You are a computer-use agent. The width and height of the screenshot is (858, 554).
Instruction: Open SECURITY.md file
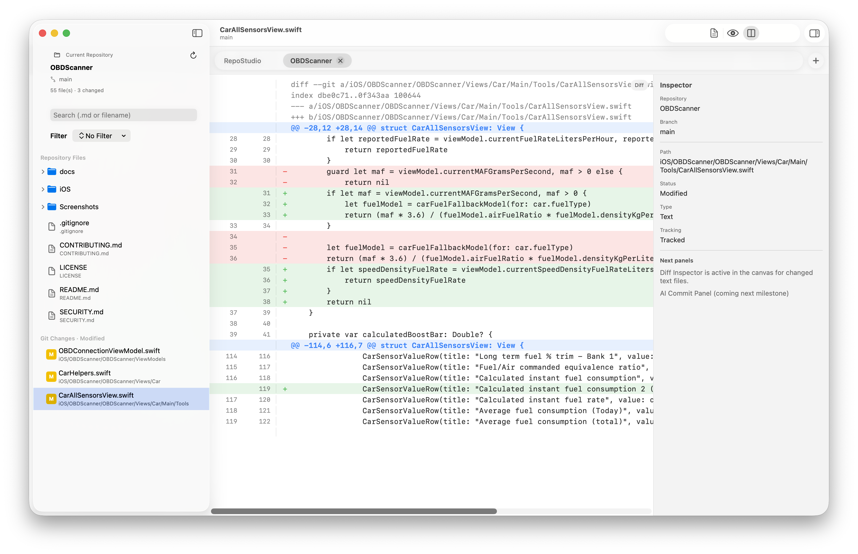(x=121, y=316)
